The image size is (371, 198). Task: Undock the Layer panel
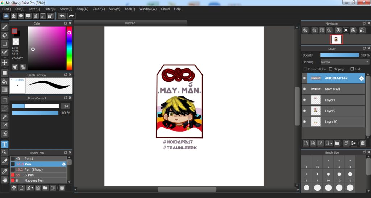(x=364, y=48)
